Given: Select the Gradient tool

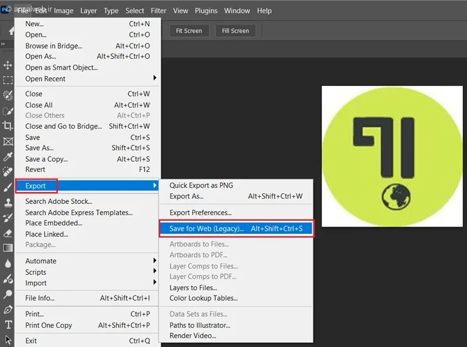Looking at the screenshot, I should pos(8,248).
